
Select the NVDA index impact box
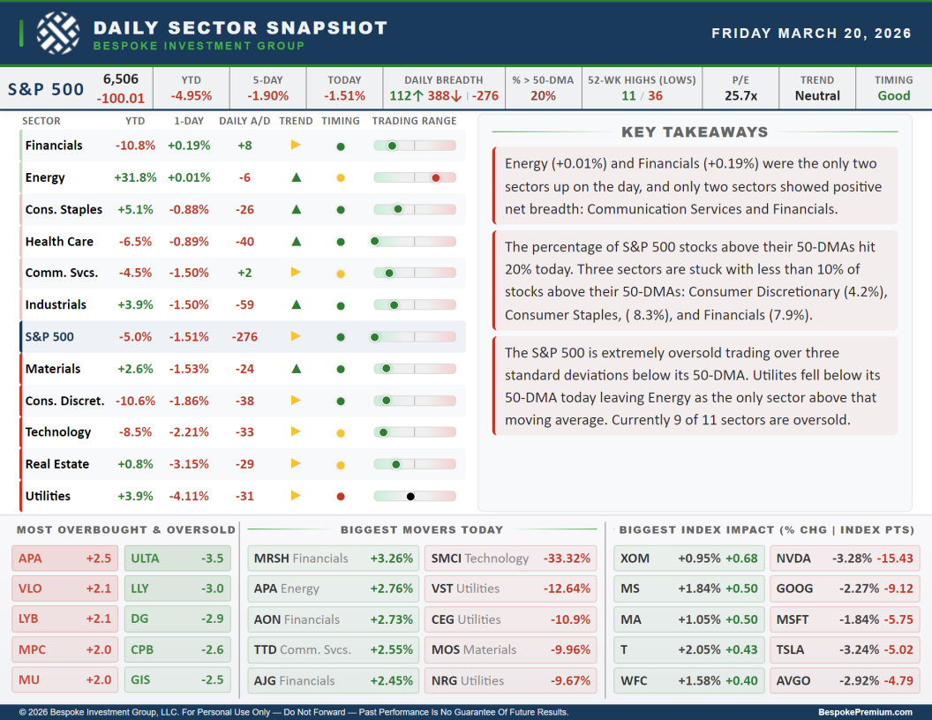point(846,559)
